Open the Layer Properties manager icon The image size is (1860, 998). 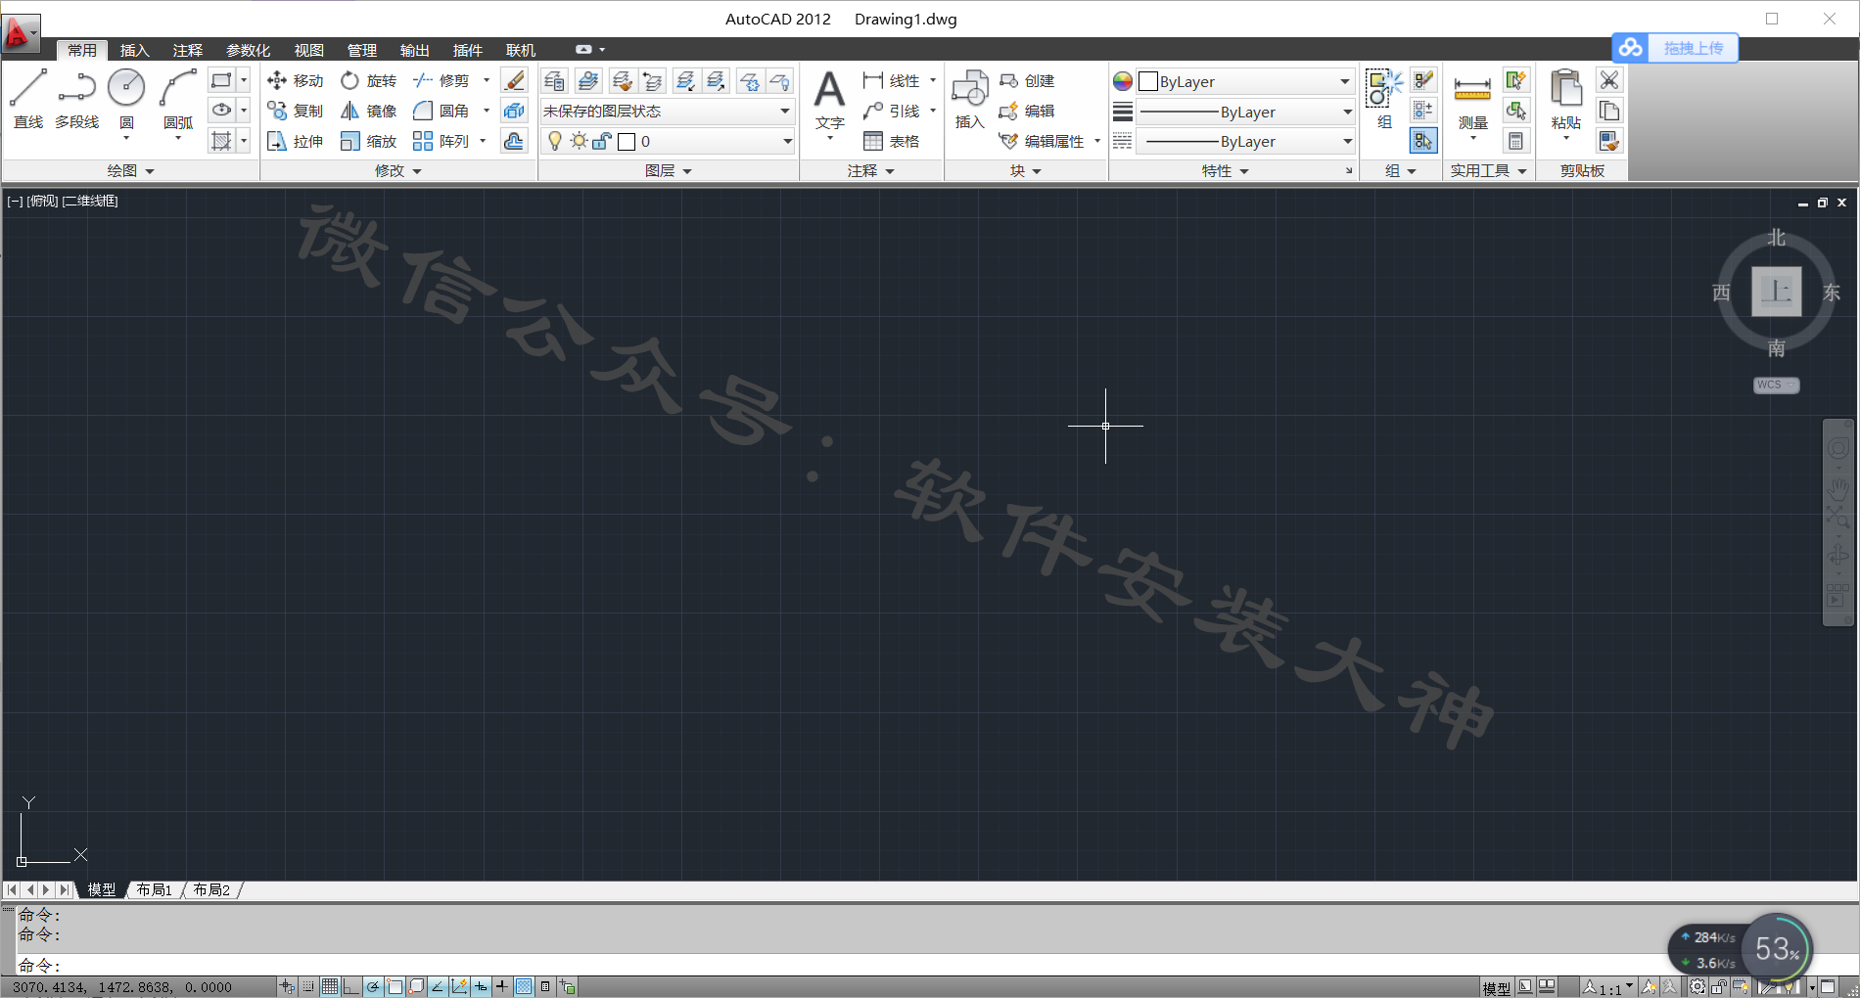pos(554,80)
